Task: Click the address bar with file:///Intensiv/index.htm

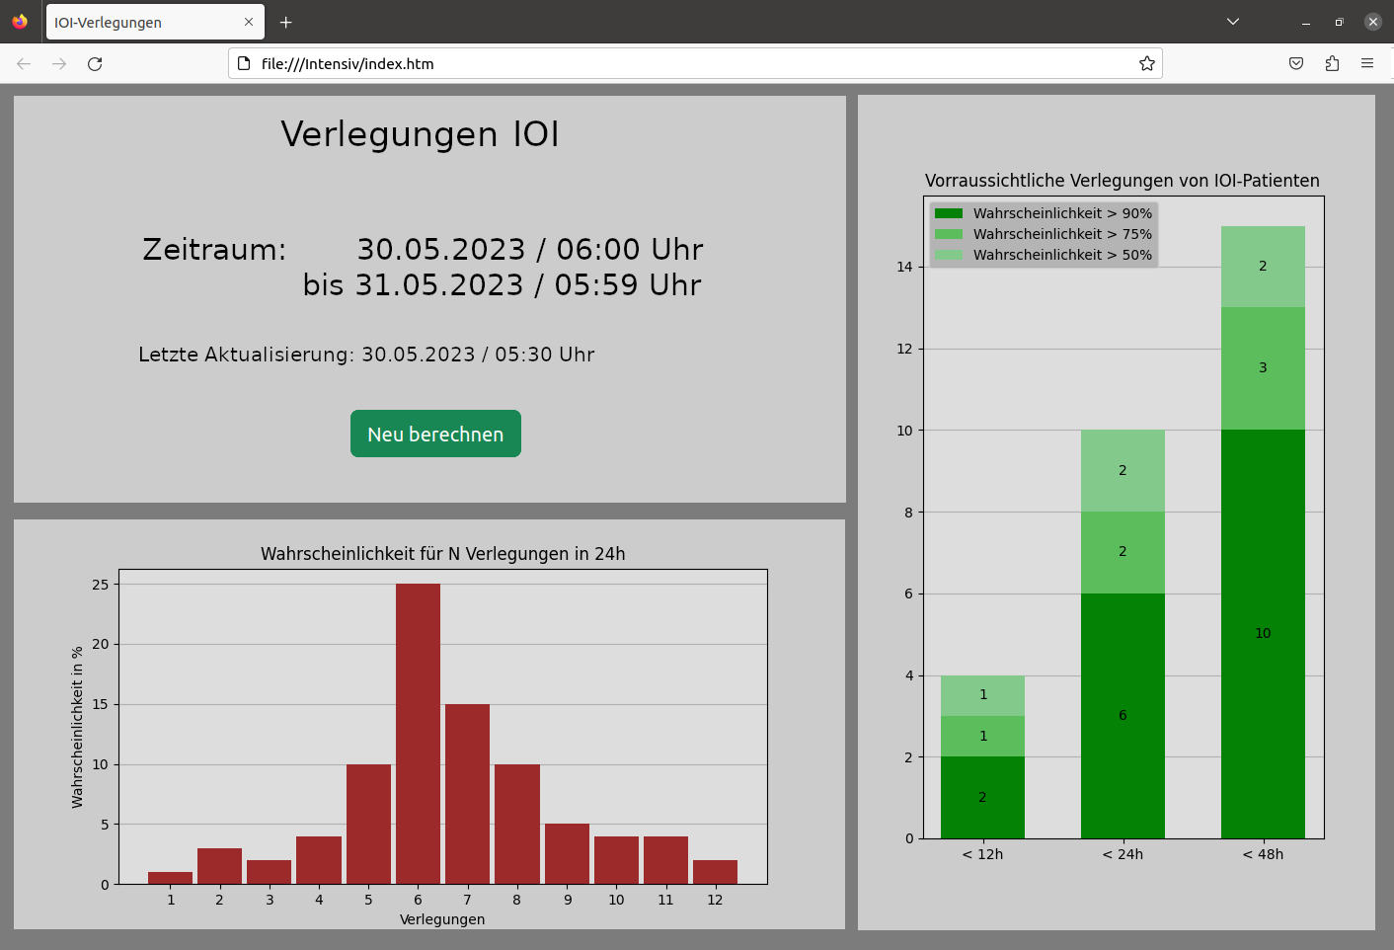Action: pos(695,63)
